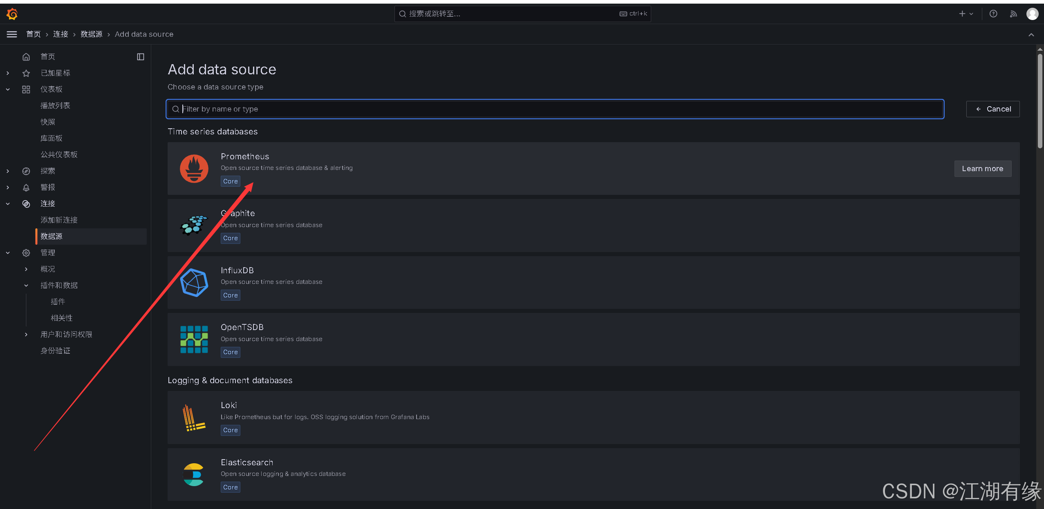Open 公共仪表板 in the sidebar

pos(59,155)
